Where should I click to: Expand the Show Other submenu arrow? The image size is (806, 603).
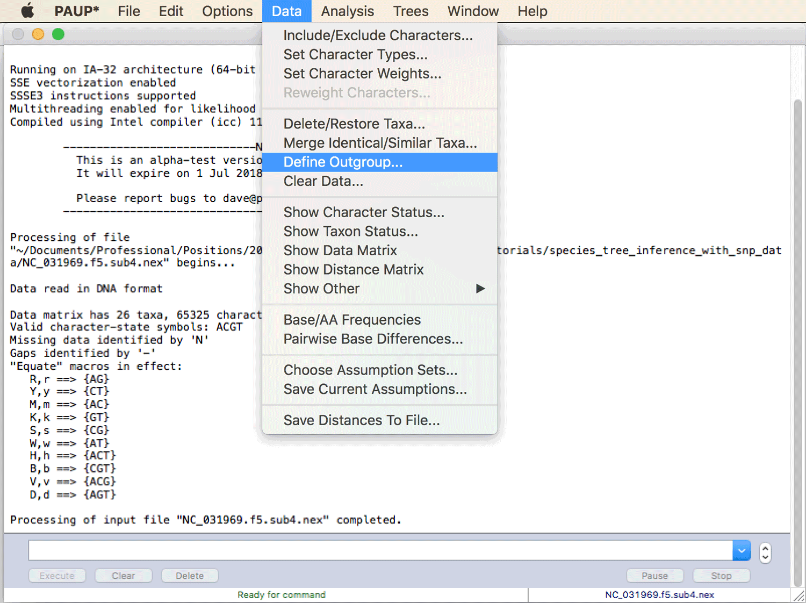[x=480, y=289]
